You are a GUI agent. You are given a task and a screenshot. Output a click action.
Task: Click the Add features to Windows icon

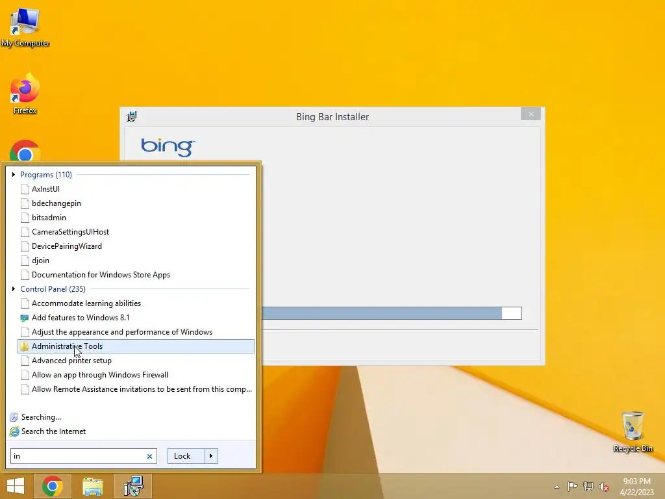[x=25, y=318]
